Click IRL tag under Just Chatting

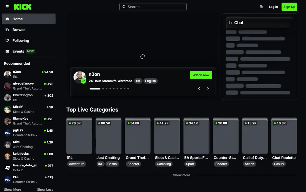pyautogui.click(x=100, y=164)
